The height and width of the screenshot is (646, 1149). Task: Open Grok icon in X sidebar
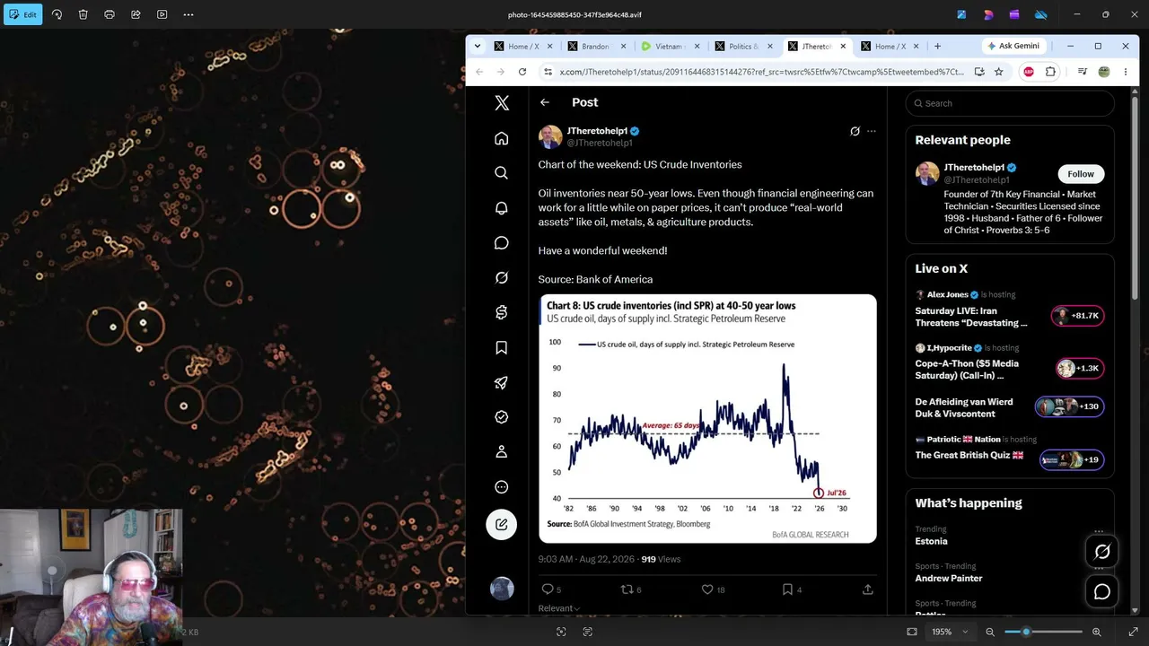(502, 278)
